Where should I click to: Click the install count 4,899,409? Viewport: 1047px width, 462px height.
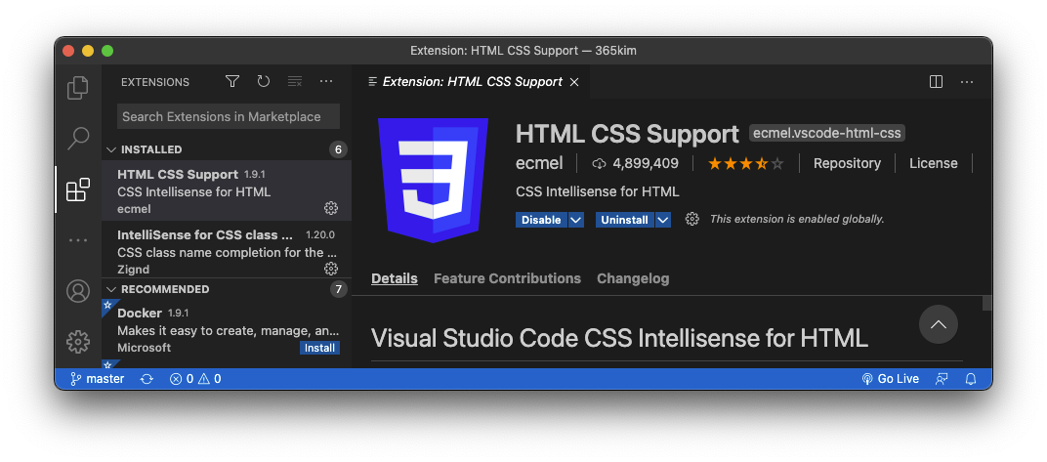click(x=635, y=163)
